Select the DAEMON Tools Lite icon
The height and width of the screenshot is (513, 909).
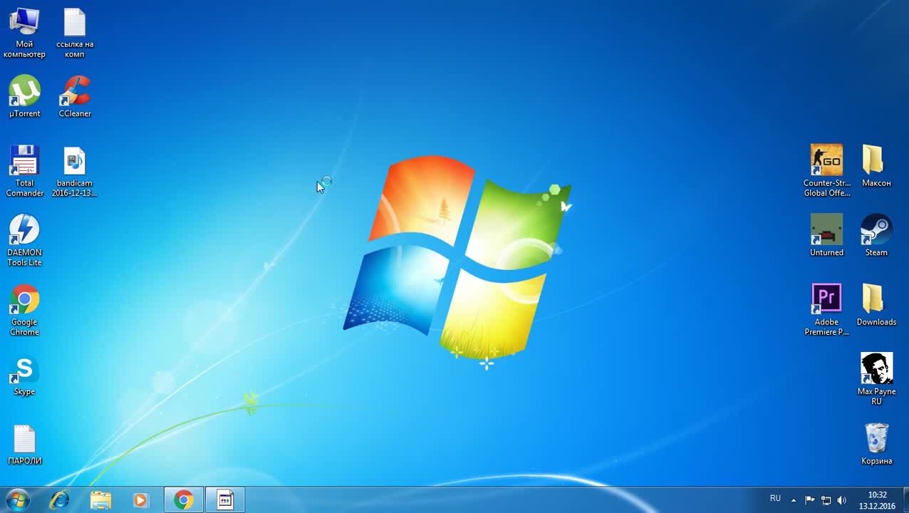click(x=24, y=231)
